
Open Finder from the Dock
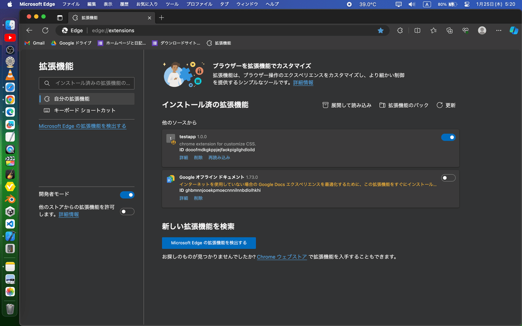[x=10, y=25]
